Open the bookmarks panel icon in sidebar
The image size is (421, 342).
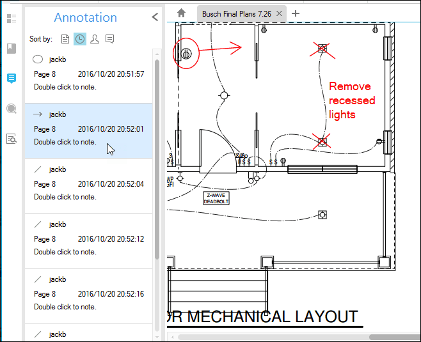click(x=12, y=49)
